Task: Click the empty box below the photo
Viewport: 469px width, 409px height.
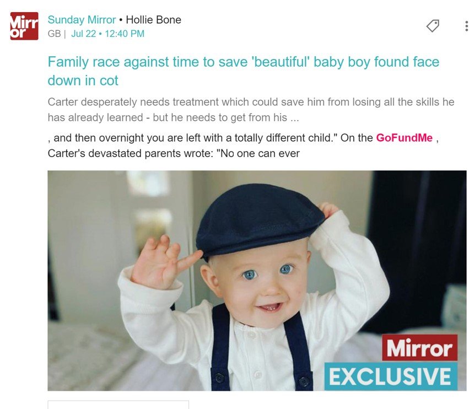Action: [118, 405]
